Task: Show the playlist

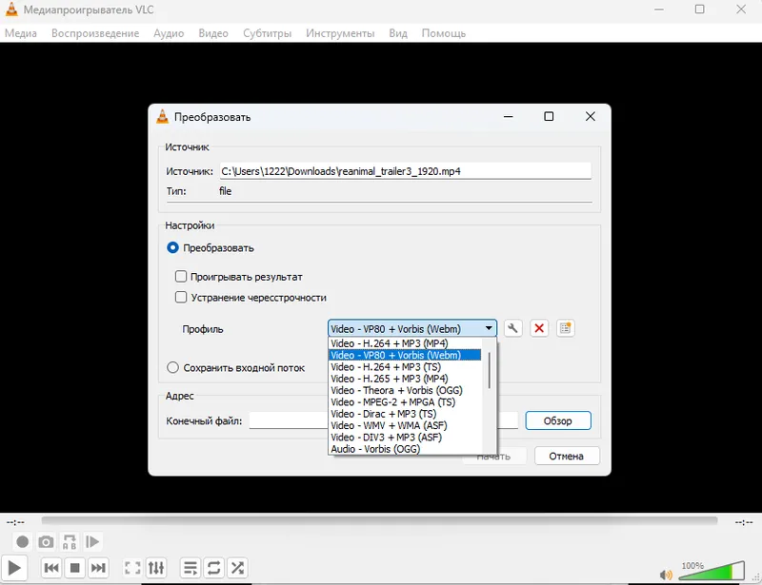Action: tap(190, 568)
